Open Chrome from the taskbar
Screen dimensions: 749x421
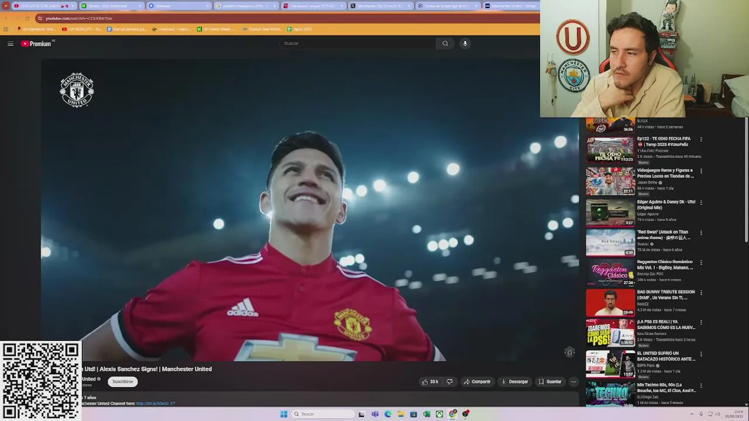coord(452,414)
